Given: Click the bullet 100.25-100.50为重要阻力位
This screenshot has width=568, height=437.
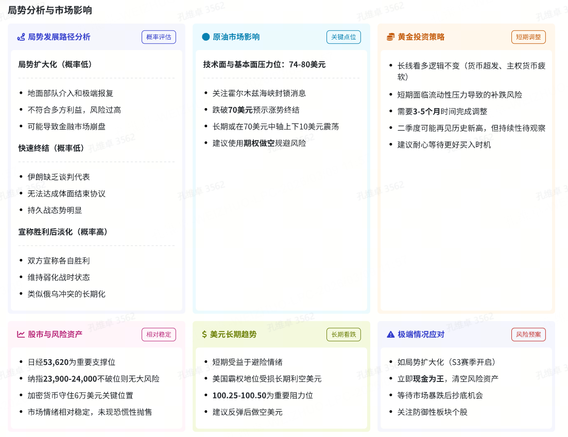Looking at the screenshot, I should point(263,395).
